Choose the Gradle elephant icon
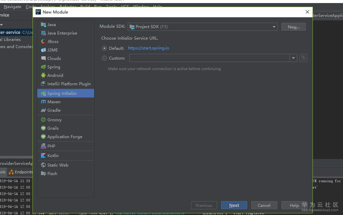343x215 pixels. tap(43, 110)
